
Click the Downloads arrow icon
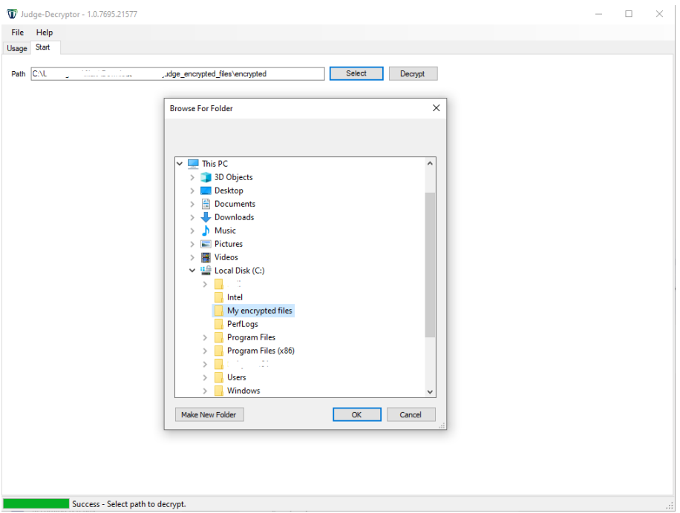pos(206,217)
